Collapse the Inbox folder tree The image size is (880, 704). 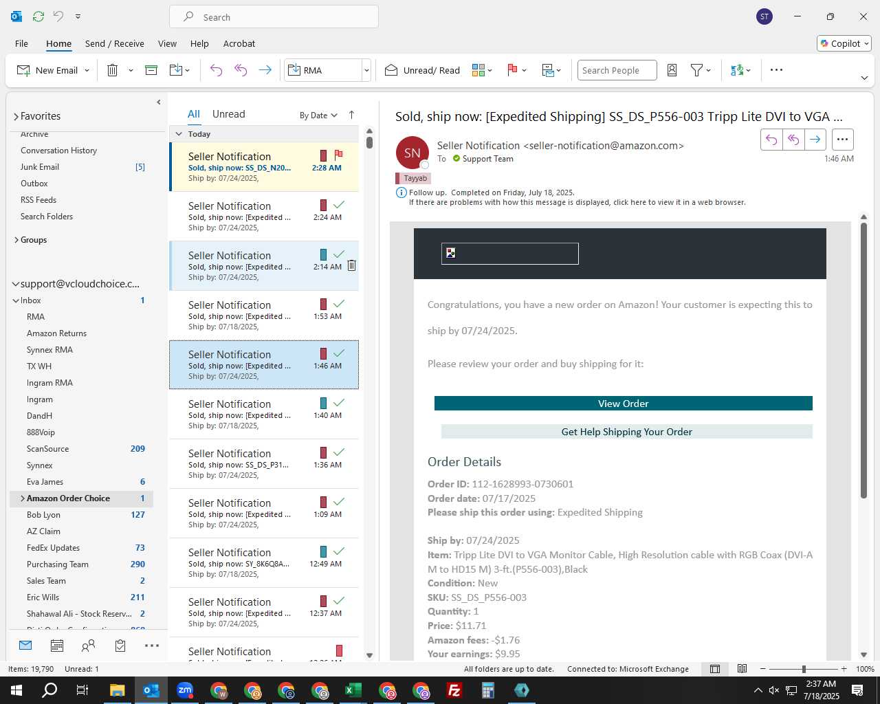click(16, 300)
